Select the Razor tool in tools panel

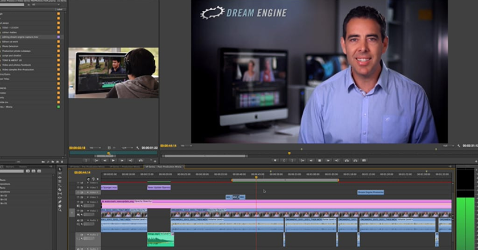point(60,189)
